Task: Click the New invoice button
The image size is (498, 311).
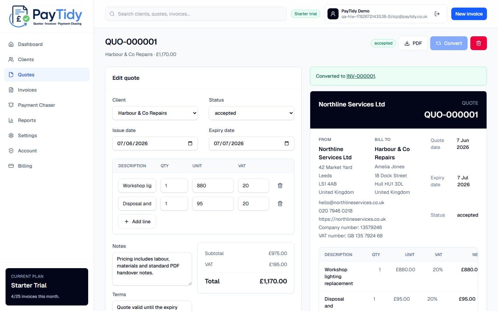Action: pos(469,14)
